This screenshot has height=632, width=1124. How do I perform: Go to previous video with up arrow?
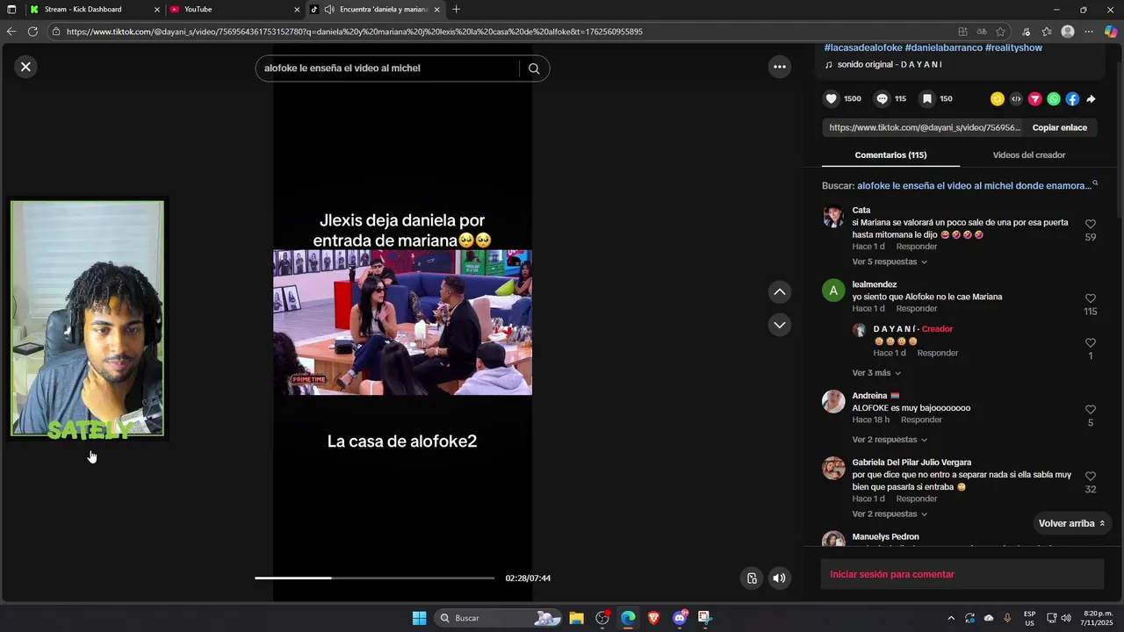pos(779,291)
